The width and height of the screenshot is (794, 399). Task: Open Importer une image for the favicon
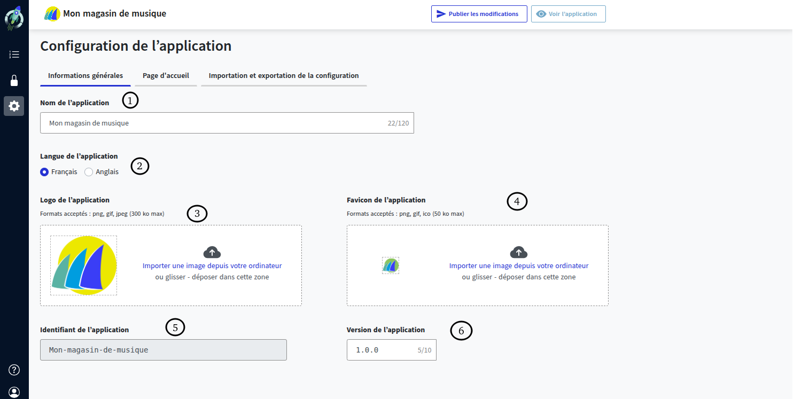pos(519,265)
